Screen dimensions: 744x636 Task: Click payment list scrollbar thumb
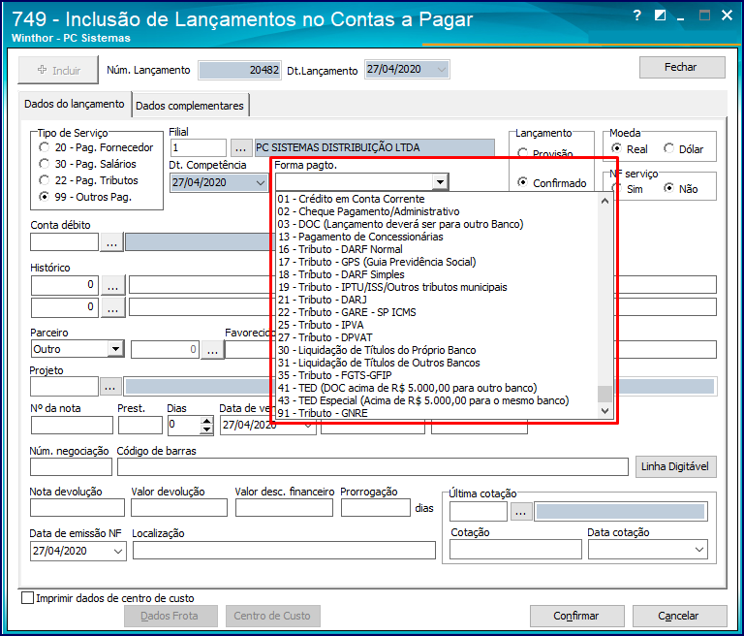coord(604,394)
